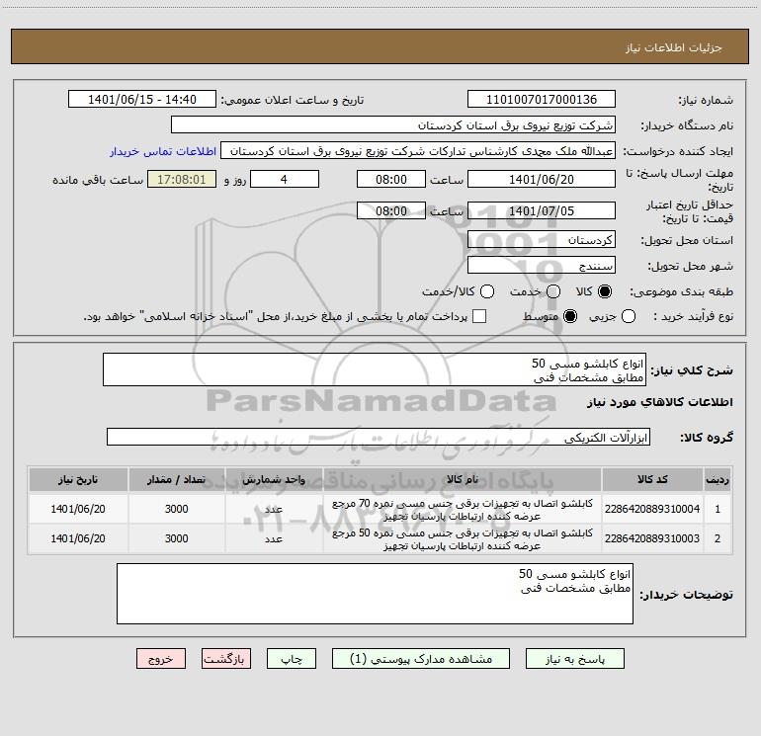
Task: Click need date 1401/06/20 in row 2
Action: pyautogui.click(x=78, y=538)
